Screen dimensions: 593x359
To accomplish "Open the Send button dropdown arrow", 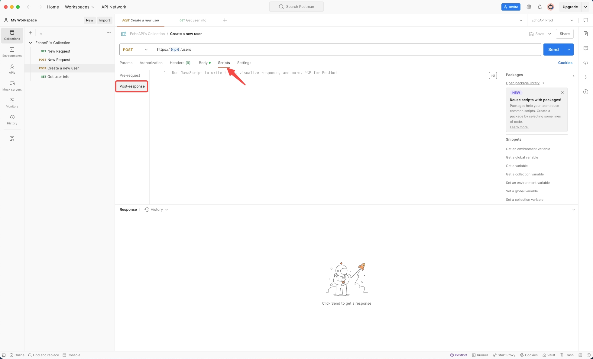I will (x=569, y=50).
